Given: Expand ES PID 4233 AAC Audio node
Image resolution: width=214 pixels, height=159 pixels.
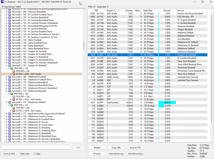Looking at the screenshot, I should (x=11, y=99).
